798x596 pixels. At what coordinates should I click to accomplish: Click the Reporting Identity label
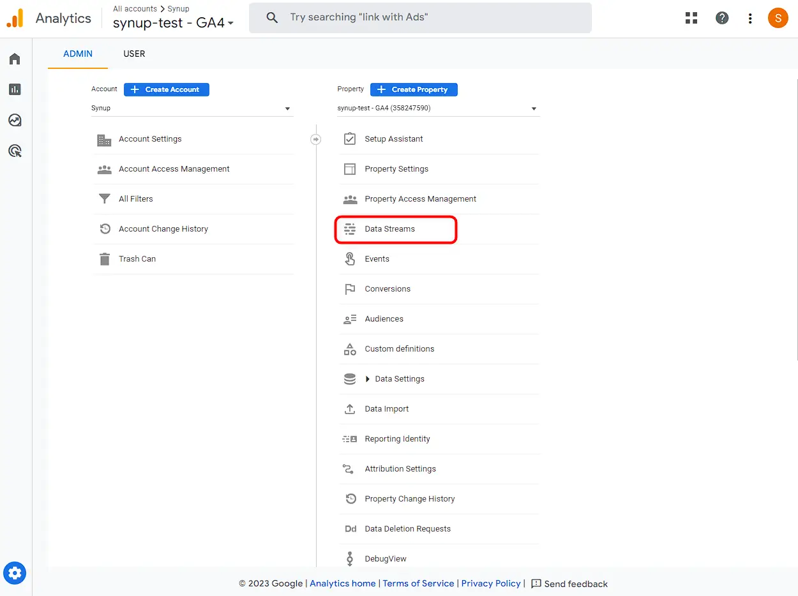tap(397, 439)
